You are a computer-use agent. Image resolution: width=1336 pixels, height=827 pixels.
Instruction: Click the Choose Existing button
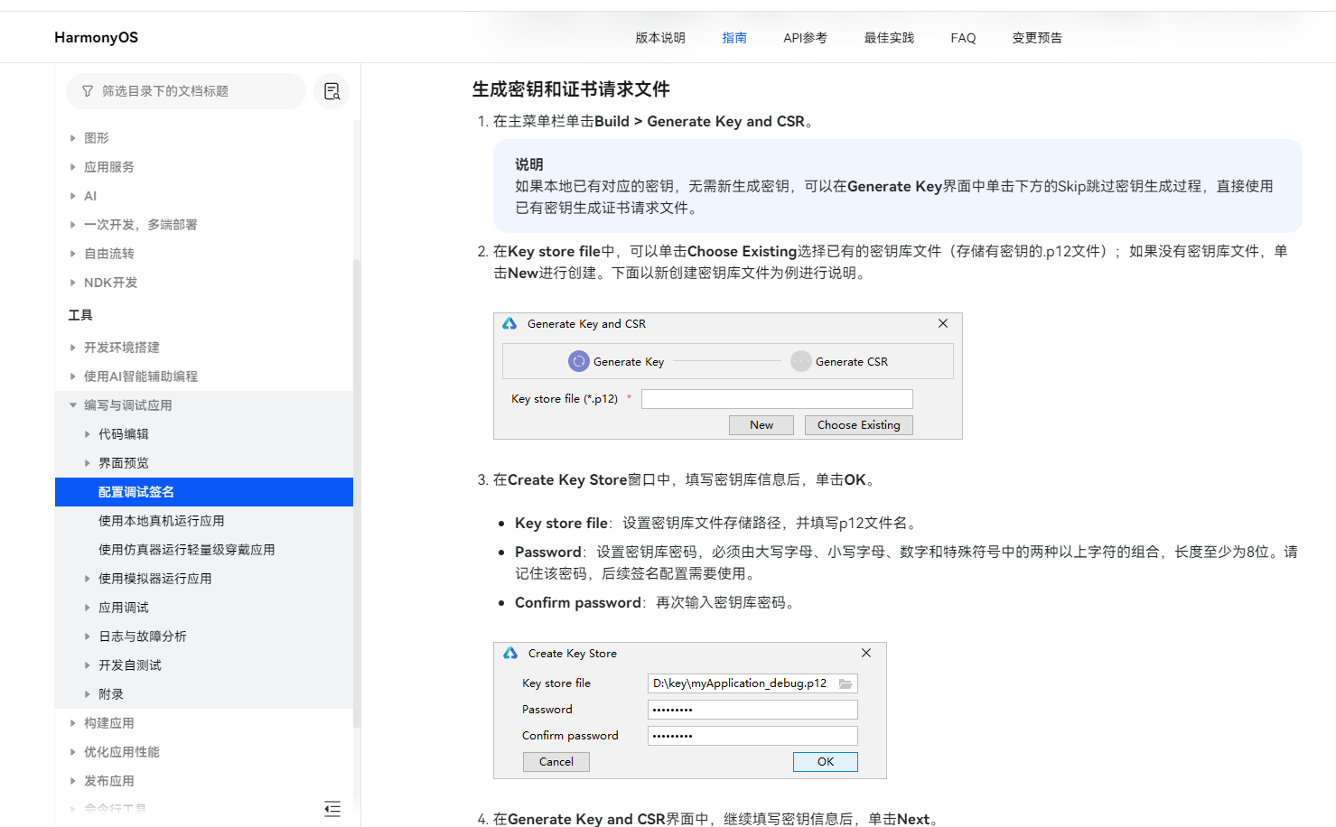(x=859, y=425)
